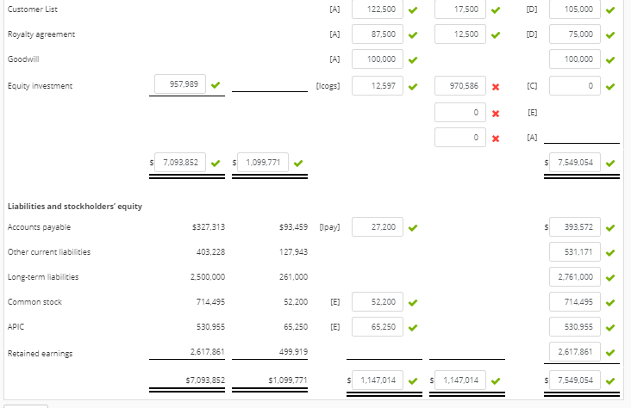Click the green check beside consolidated 393,572
This screenshot has width=631, height=408.
(x=610, y=228)
